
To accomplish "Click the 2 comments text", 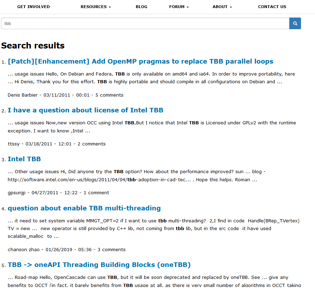I will point(92,144).
